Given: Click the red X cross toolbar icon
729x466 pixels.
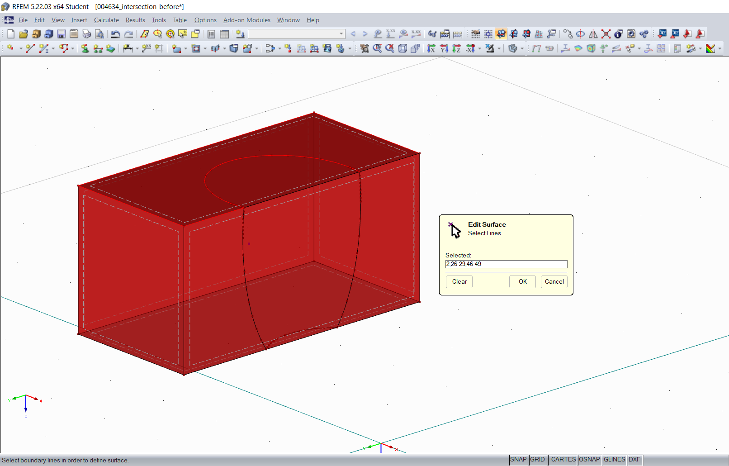Looking at the screenshot, I should click(606, 34).
